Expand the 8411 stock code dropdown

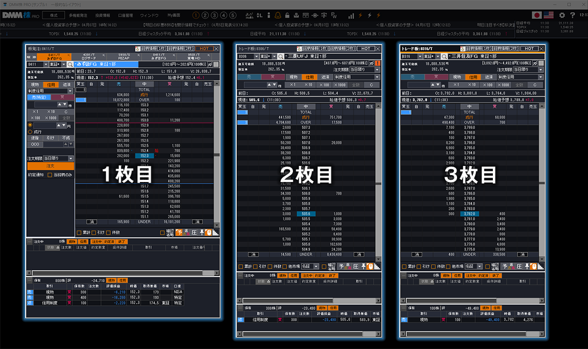[x=46, y=65]
